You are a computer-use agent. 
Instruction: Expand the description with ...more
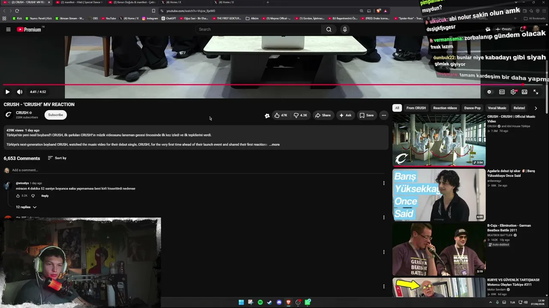pyautogui.click(x=274, y=145)
